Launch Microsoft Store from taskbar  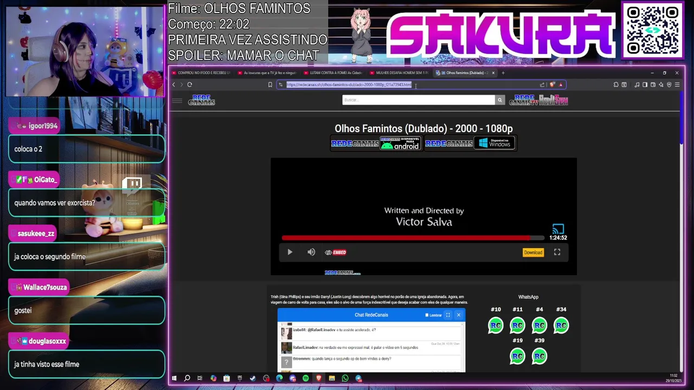click(x=227, y=378)
